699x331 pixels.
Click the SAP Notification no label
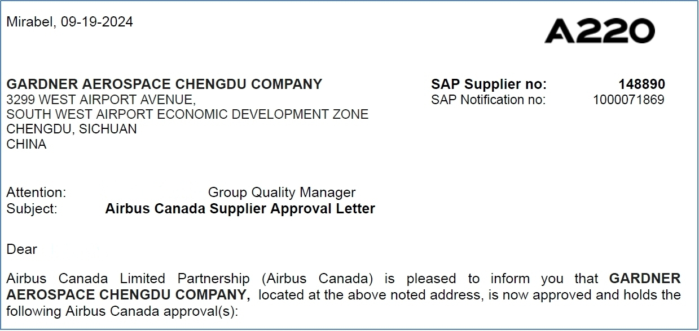coord(489,100)
